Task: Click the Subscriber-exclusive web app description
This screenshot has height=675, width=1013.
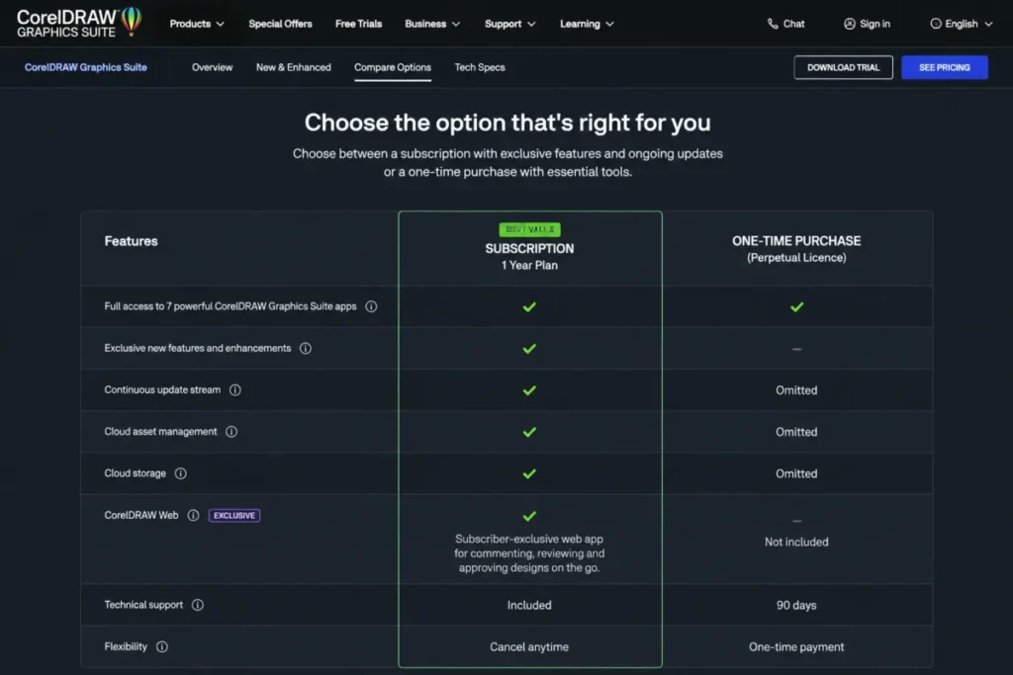Action: pos(529,553)
